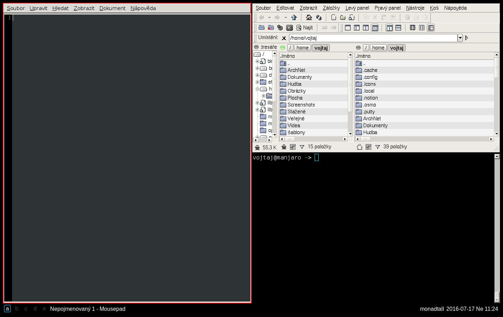Show tree and one panel layout
503x317 pixels.
(357, 28)
